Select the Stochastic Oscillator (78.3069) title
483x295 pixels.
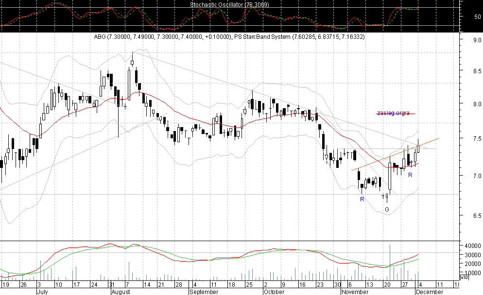point(229,5)
